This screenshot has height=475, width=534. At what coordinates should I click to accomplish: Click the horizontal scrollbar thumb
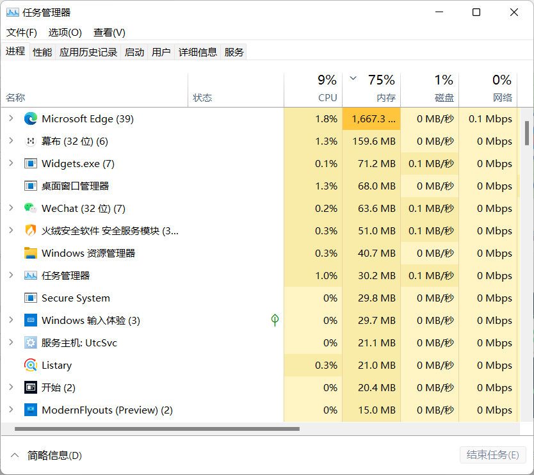click(157, 429)
